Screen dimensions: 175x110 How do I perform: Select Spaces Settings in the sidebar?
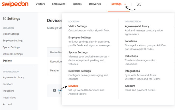point(11,47)
